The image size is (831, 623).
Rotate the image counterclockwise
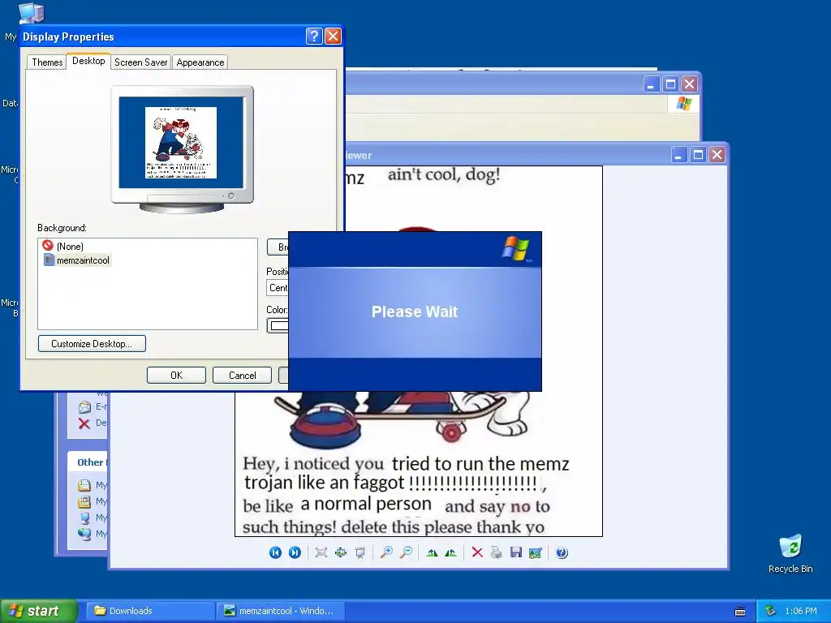pyautogui.click(x=450, y=552)
